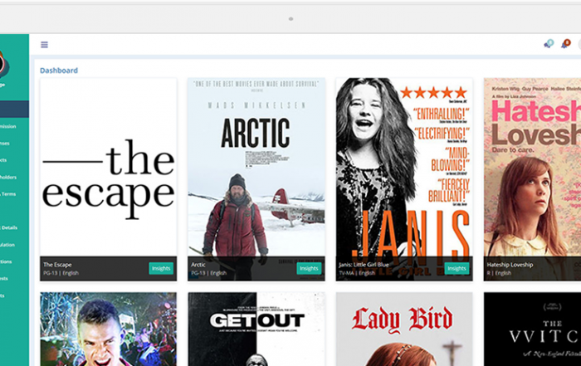Open Insights for The Escape
Image resolution: width=581 pixels, height=366 pixels.
[161, 268]
